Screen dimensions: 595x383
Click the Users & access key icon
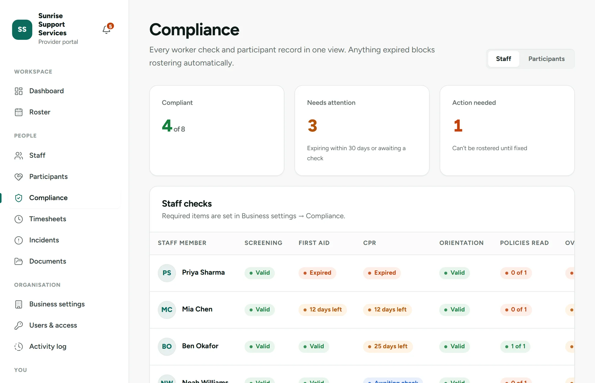19,325
